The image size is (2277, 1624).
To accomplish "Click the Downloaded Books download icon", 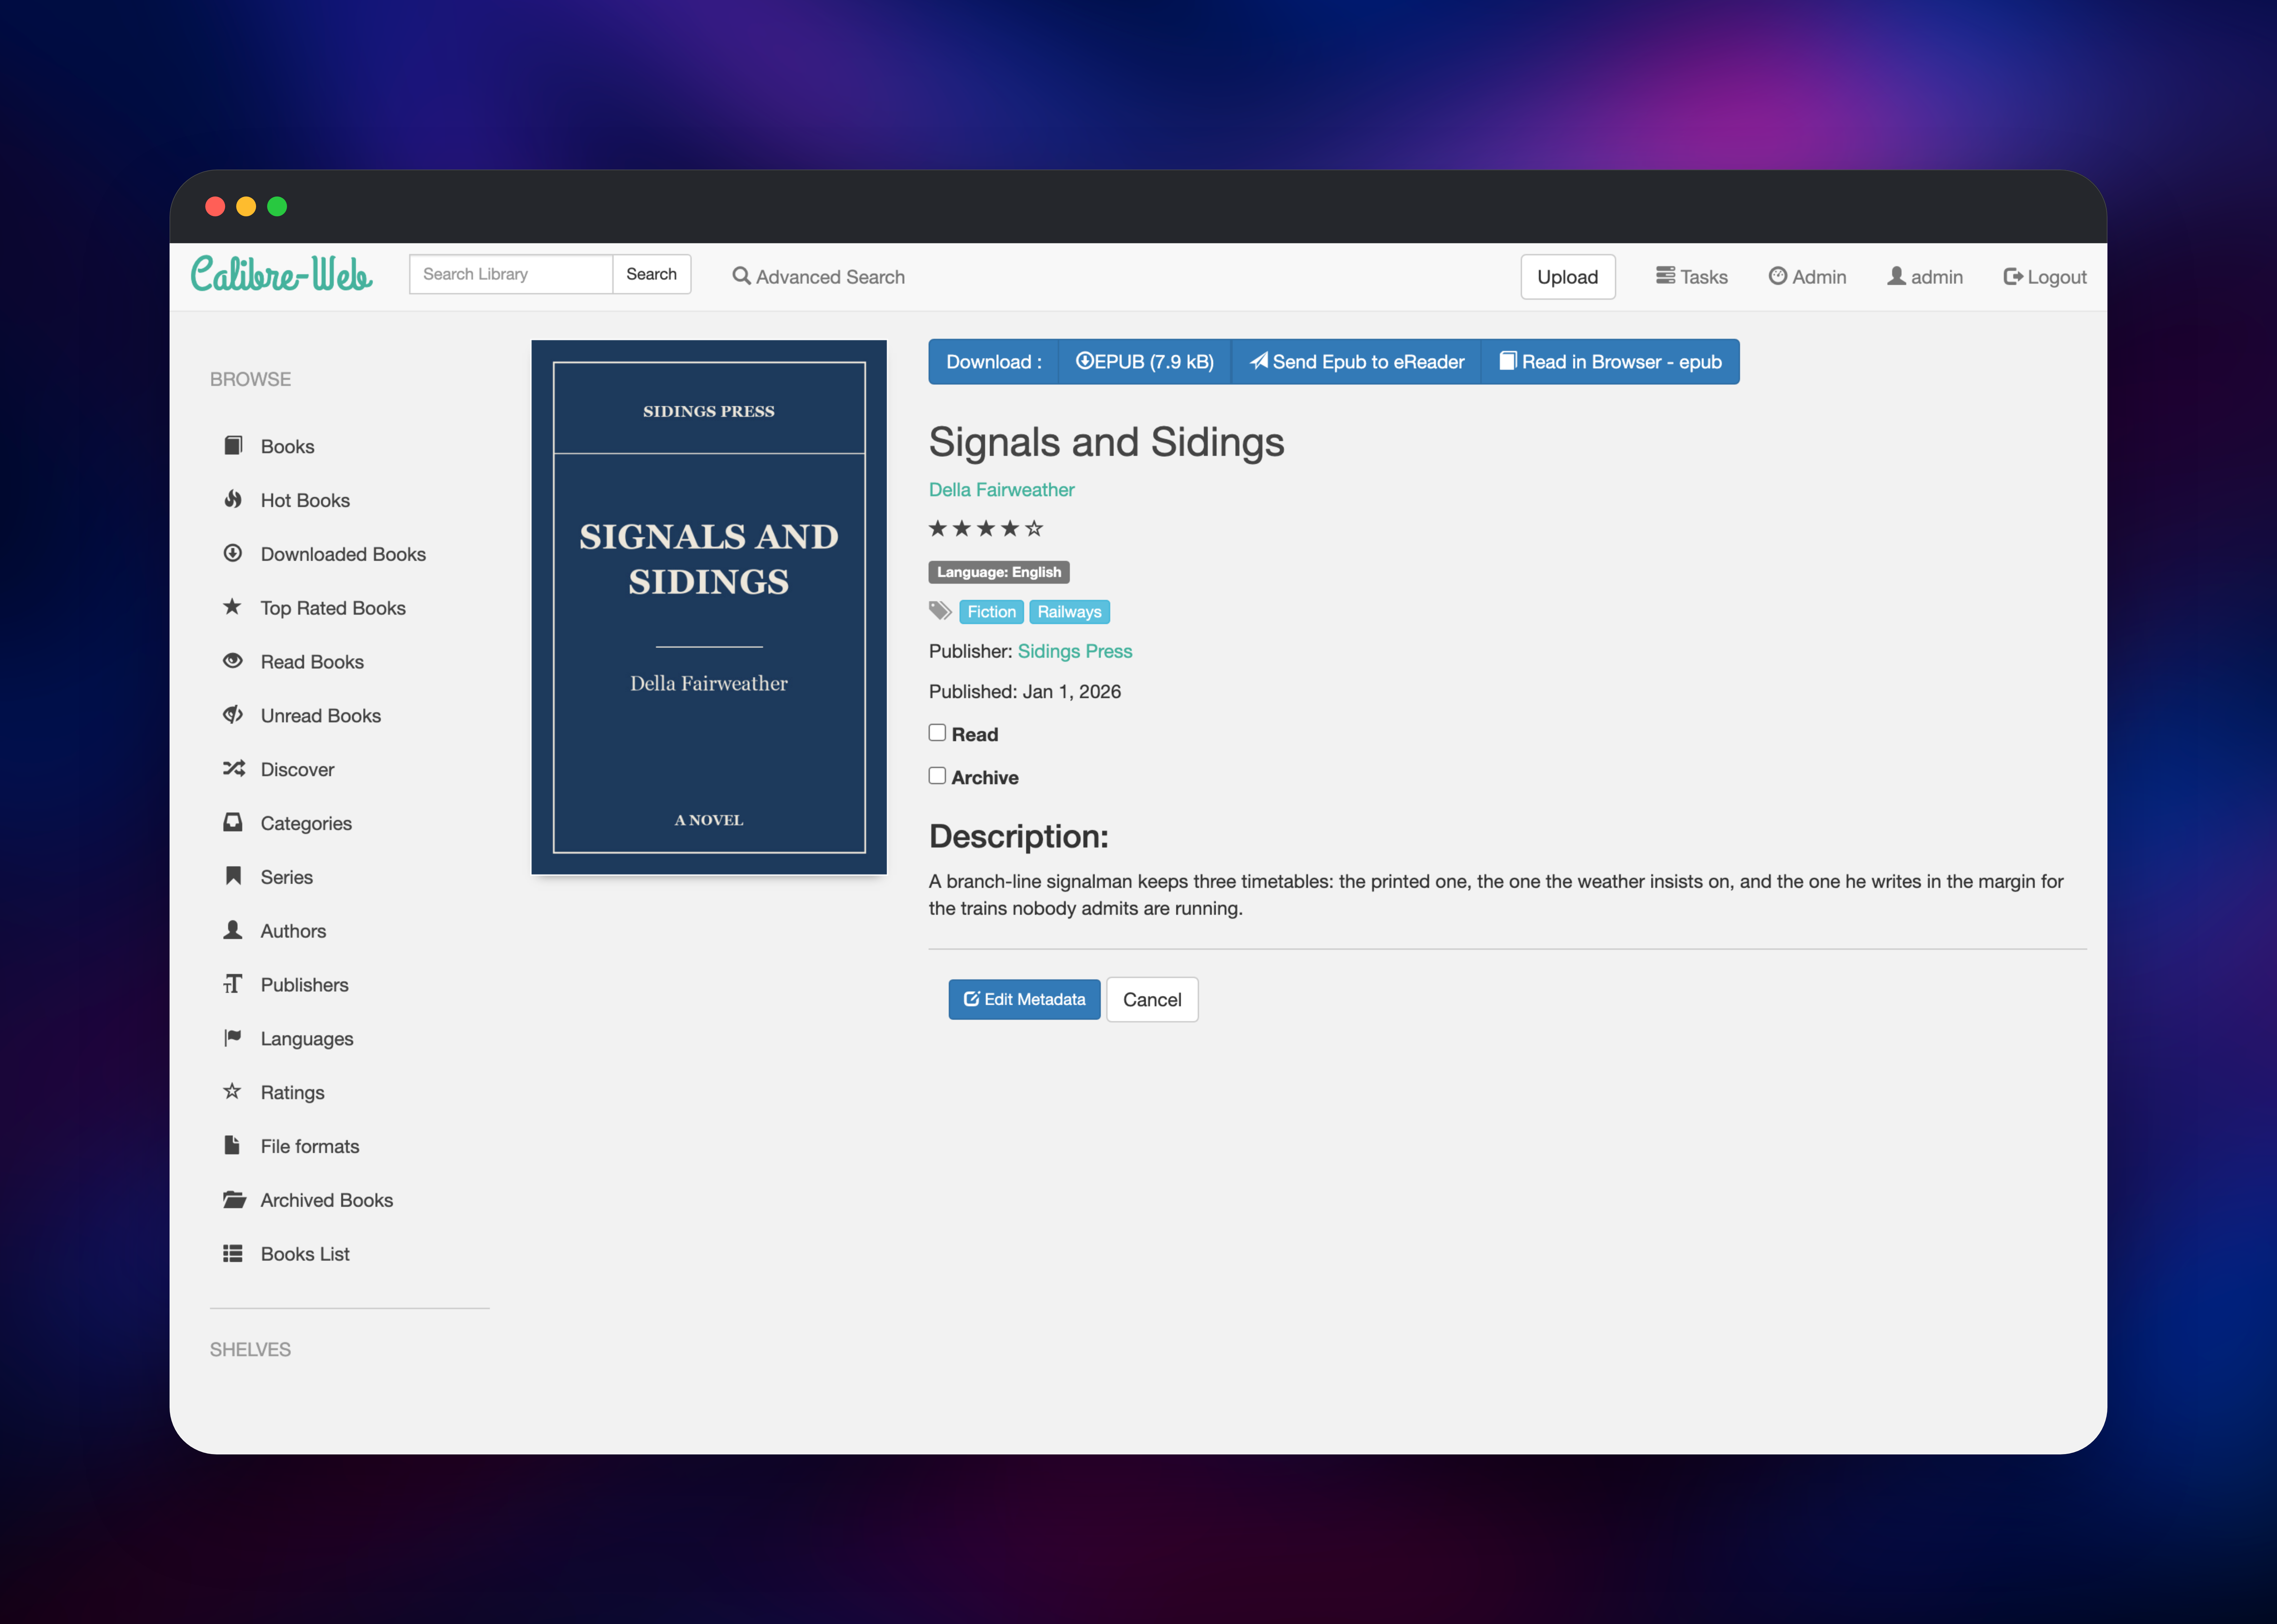I will click(x=233, y=553).
